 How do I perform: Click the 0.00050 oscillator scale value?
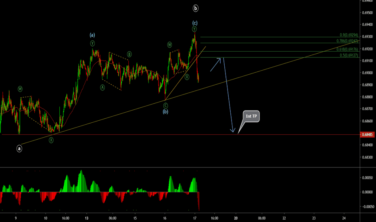coord(368,178)
